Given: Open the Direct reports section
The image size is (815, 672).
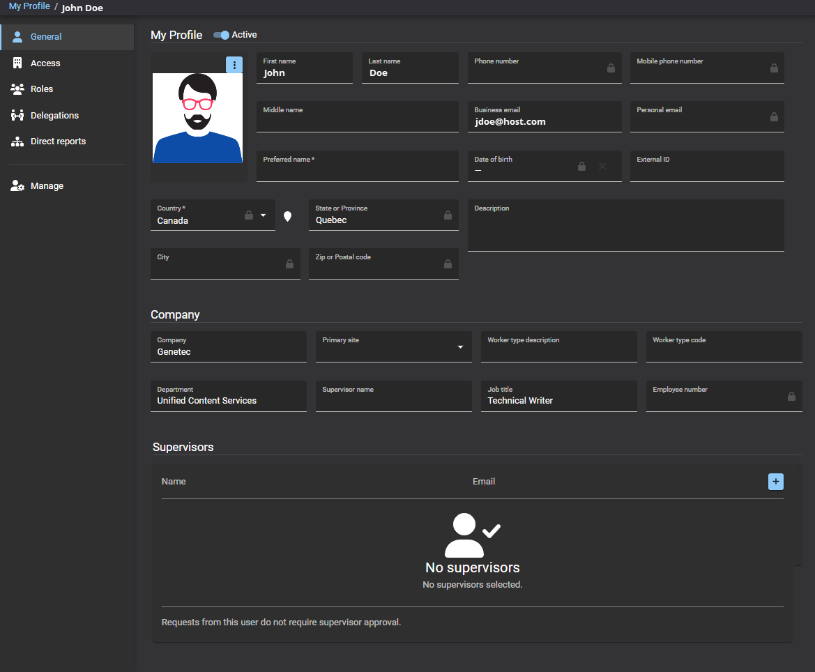Looking at the screenshot, I should click(68, 142).
